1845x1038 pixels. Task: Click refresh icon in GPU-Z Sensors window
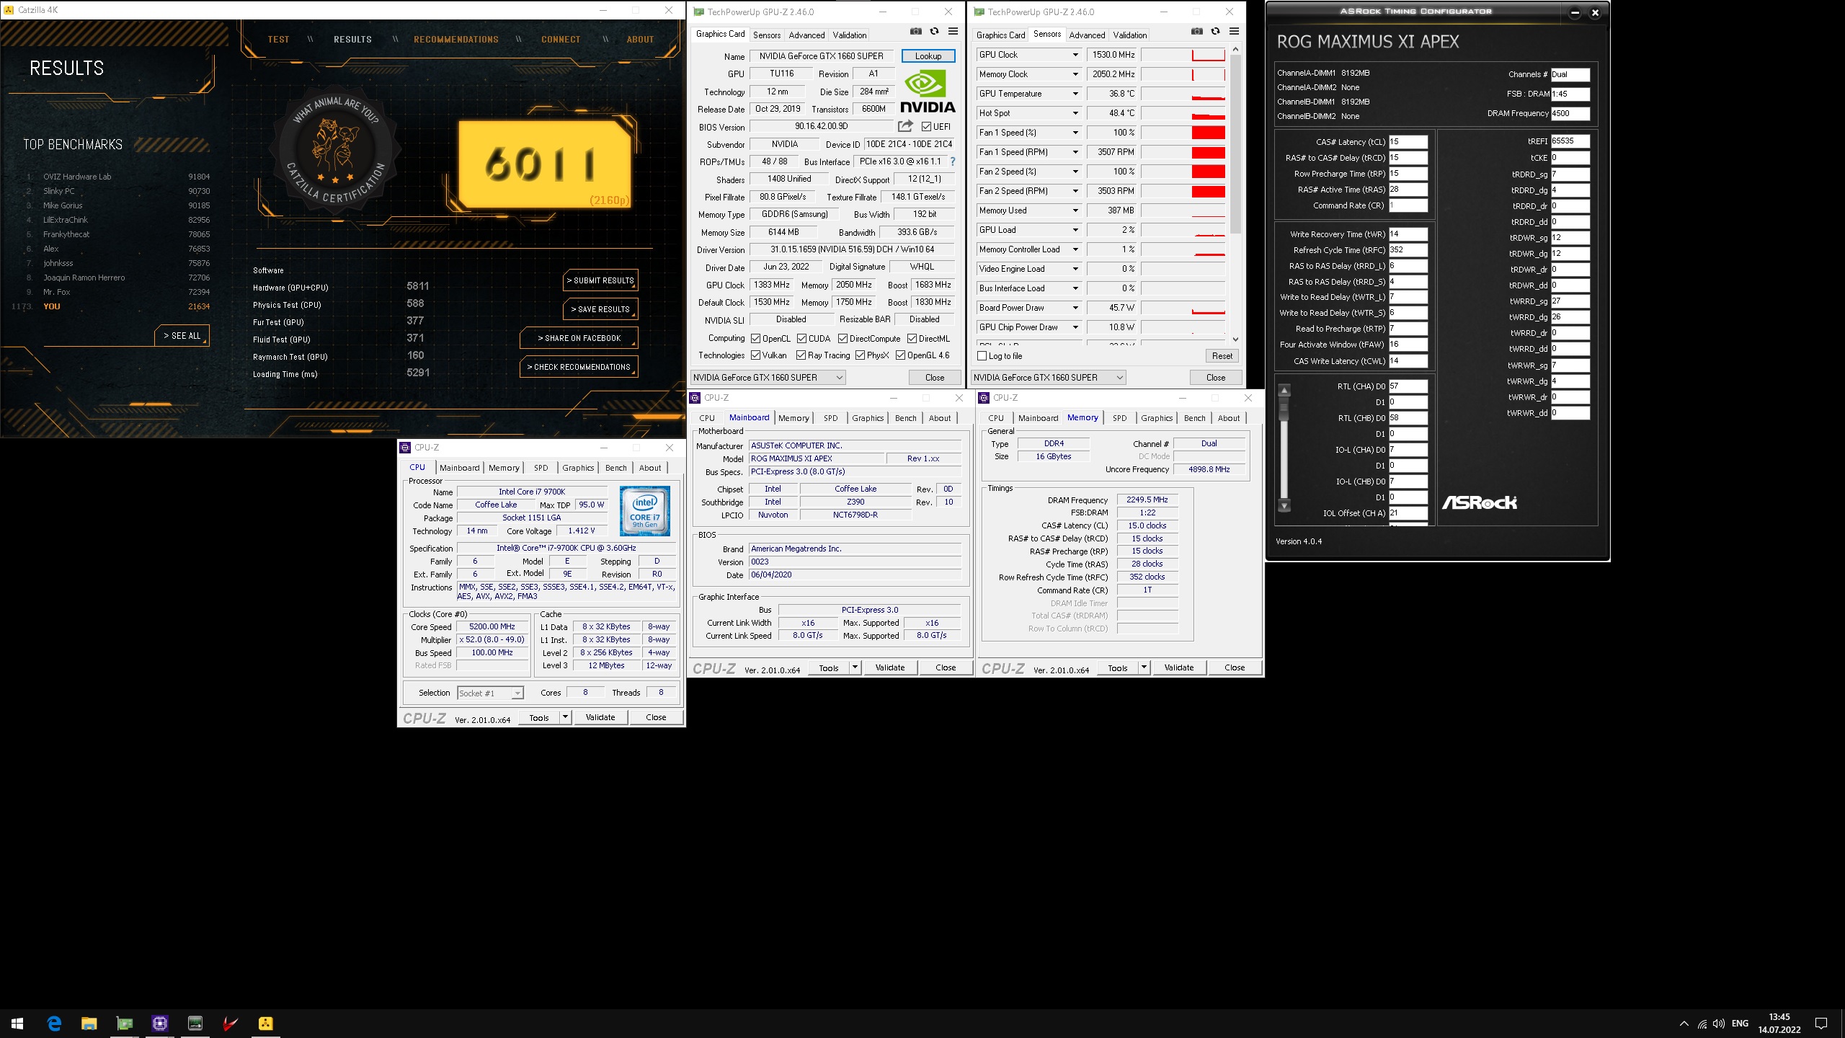tap(1215, 32)
